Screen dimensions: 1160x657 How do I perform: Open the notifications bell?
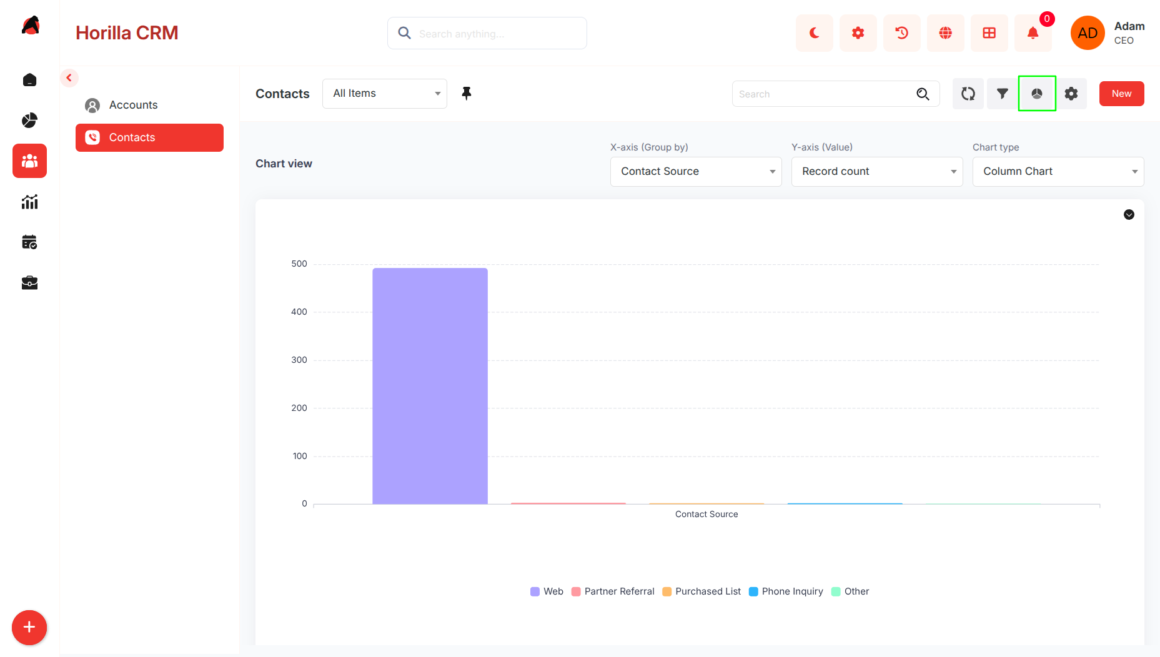click(1033, 33)
